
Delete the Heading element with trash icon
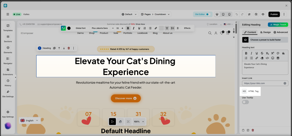point(69,48)
